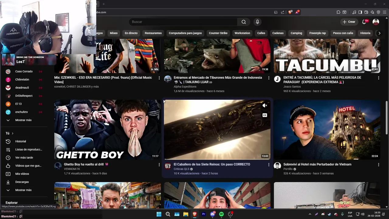This screenshot has width=389, height=219.
Task: Open options menu for EZEWKIEL mix
Action: coord(159,78)
